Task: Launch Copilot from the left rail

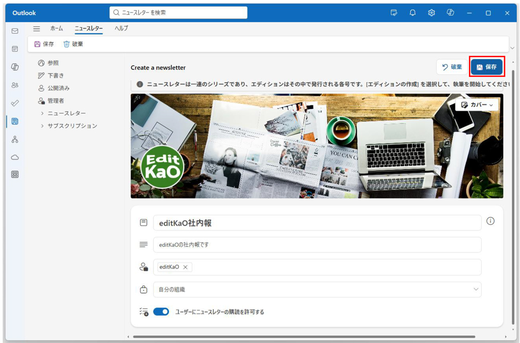Action: 14,67
